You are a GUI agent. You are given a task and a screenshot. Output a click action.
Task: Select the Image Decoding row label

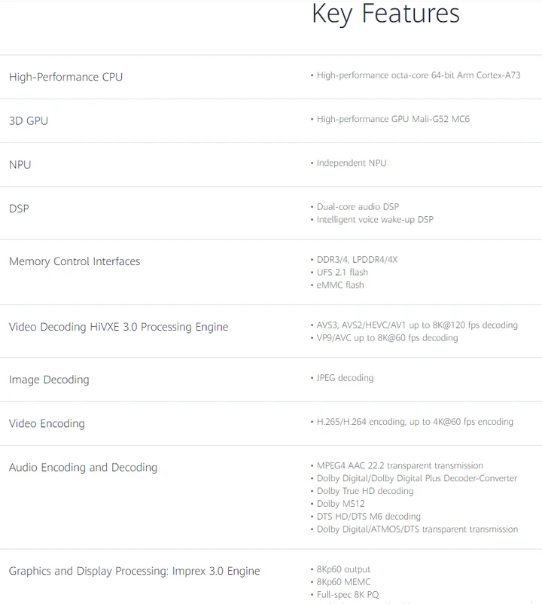[49, 380]
